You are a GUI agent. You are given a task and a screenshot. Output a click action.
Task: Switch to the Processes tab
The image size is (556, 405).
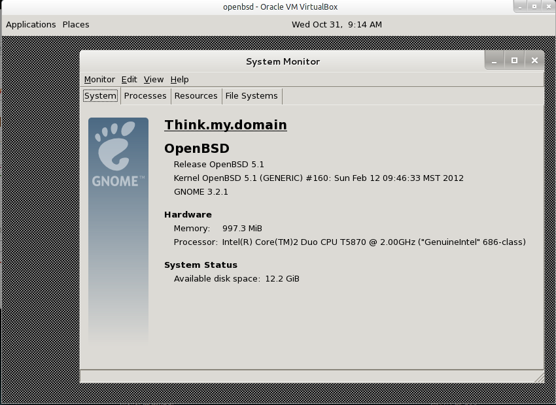coord(145,96)
